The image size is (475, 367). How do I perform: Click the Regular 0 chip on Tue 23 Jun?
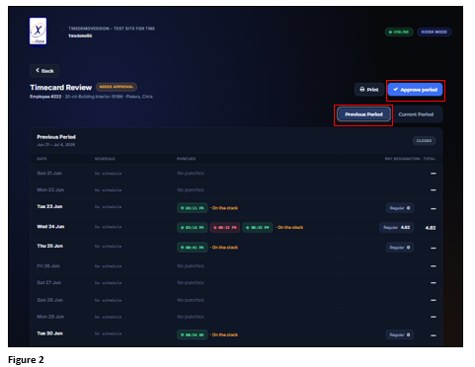tap(400, 208)
